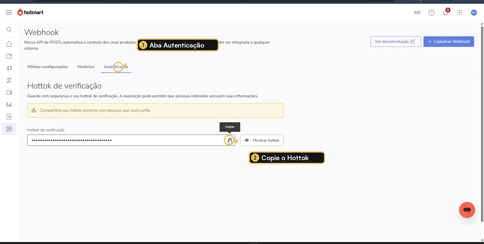Open the contacts badge icon in sidebar

(x=9, y=117)
